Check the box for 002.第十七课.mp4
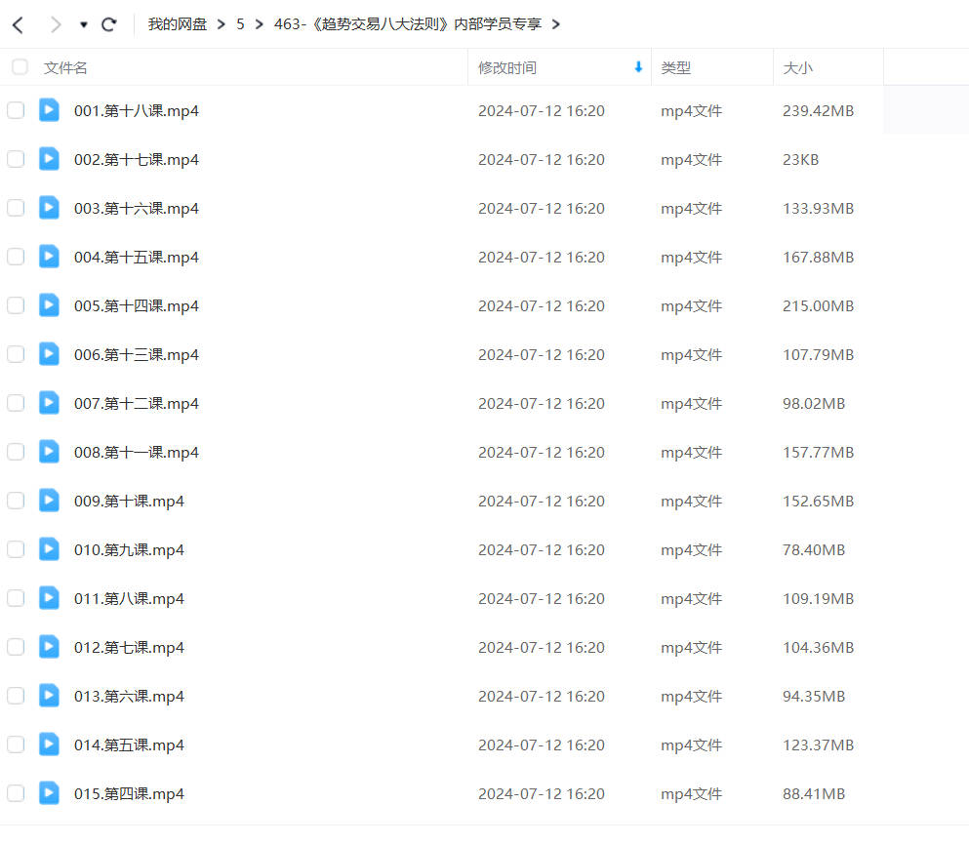The height and width of the screenshot is (845, 969). pyautogui.click(x=16, y=159)
